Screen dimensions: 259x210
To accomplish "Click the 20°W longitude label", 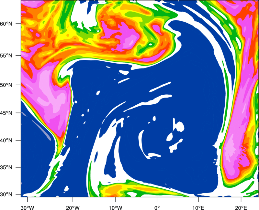I will [x=73, y=208].
